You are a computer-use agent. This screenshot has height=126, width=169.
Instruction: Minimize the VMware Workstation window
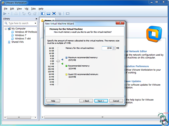(152, 2)
